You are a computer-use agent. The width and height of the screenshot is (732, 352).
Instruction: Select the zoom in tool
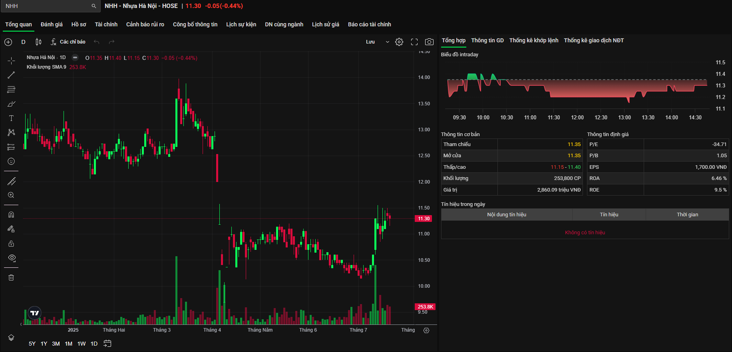click(x=11, y=195)
